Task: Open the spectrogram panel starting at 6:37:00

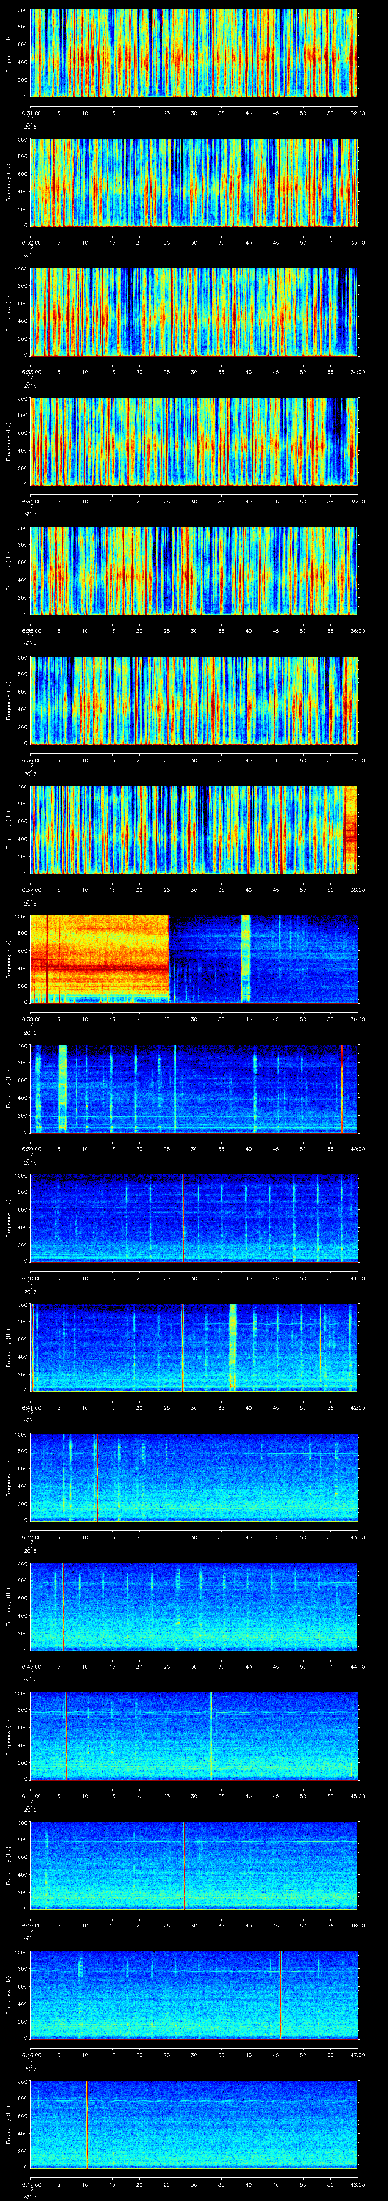Action: coord(194,830)
